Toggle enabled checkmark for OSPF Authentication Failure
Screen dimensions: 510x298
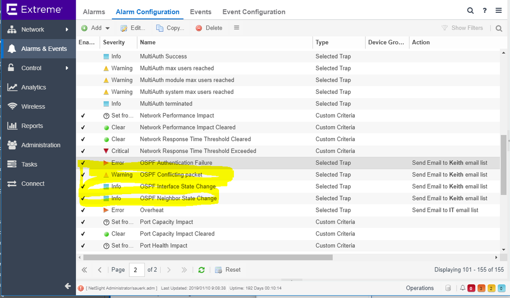click(83, 163)
